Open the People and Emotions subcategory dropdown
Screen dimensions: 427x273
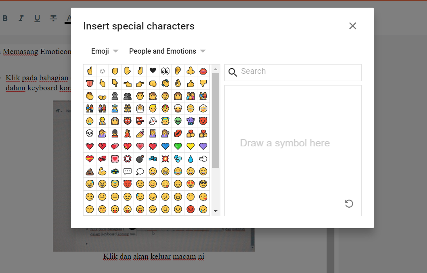tap(167, 51)
